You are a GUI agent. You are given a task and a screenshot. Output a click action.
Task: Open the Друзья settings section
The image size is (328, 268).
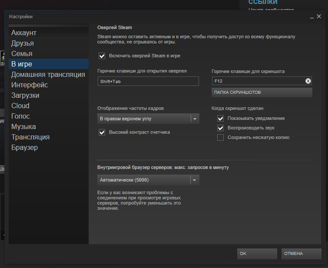tap(49, 43)
